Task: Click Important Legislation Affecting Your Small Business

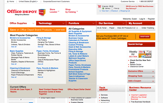Action: coord(139,97)
